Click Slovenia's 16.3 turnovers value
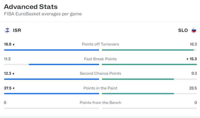This screenshot has height=118, width=200. pos(193,44)
